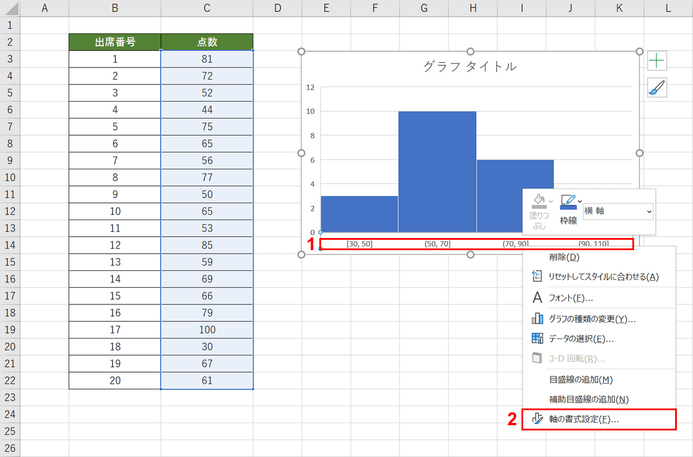Open the Chart Styles paintbrush button
Viewport: 693px width, 457px height.
click(x=657, y=88)
